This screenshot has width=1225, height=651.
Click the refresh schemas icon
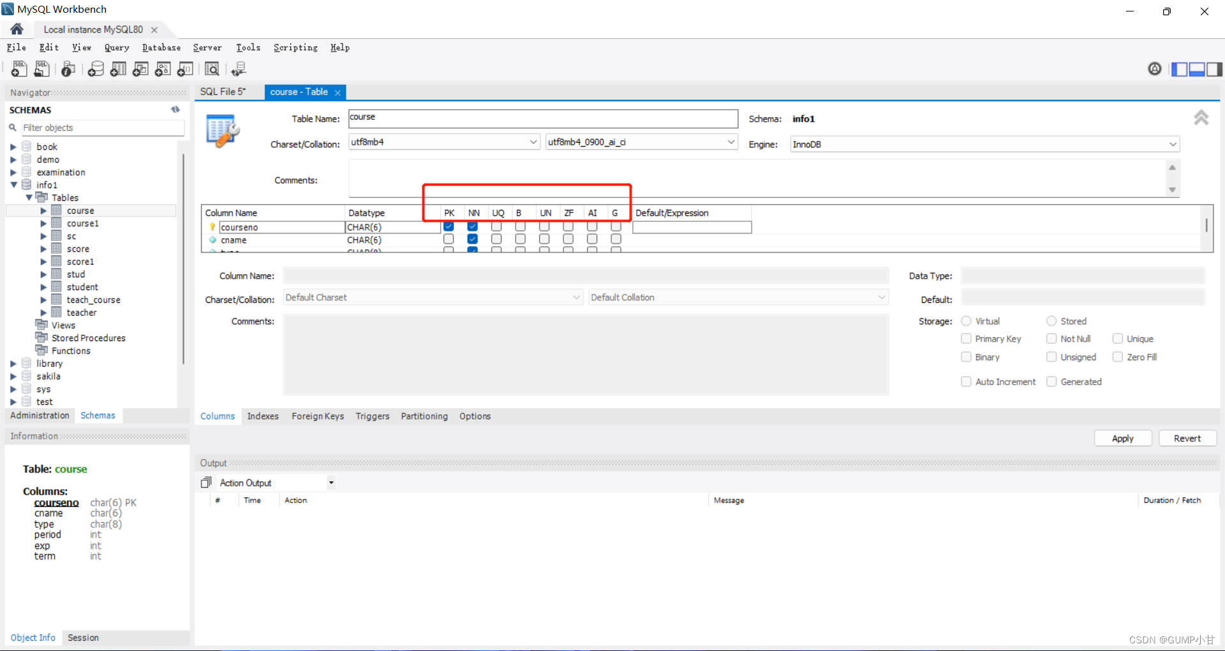click(175, 110)
